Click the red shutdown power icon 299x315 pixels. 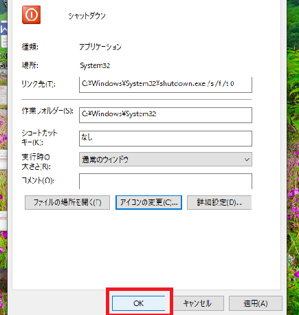[x=32, y=15]
